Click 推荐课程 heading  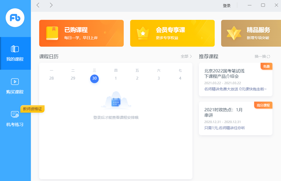pyautogui.click(x=209, y=57)
